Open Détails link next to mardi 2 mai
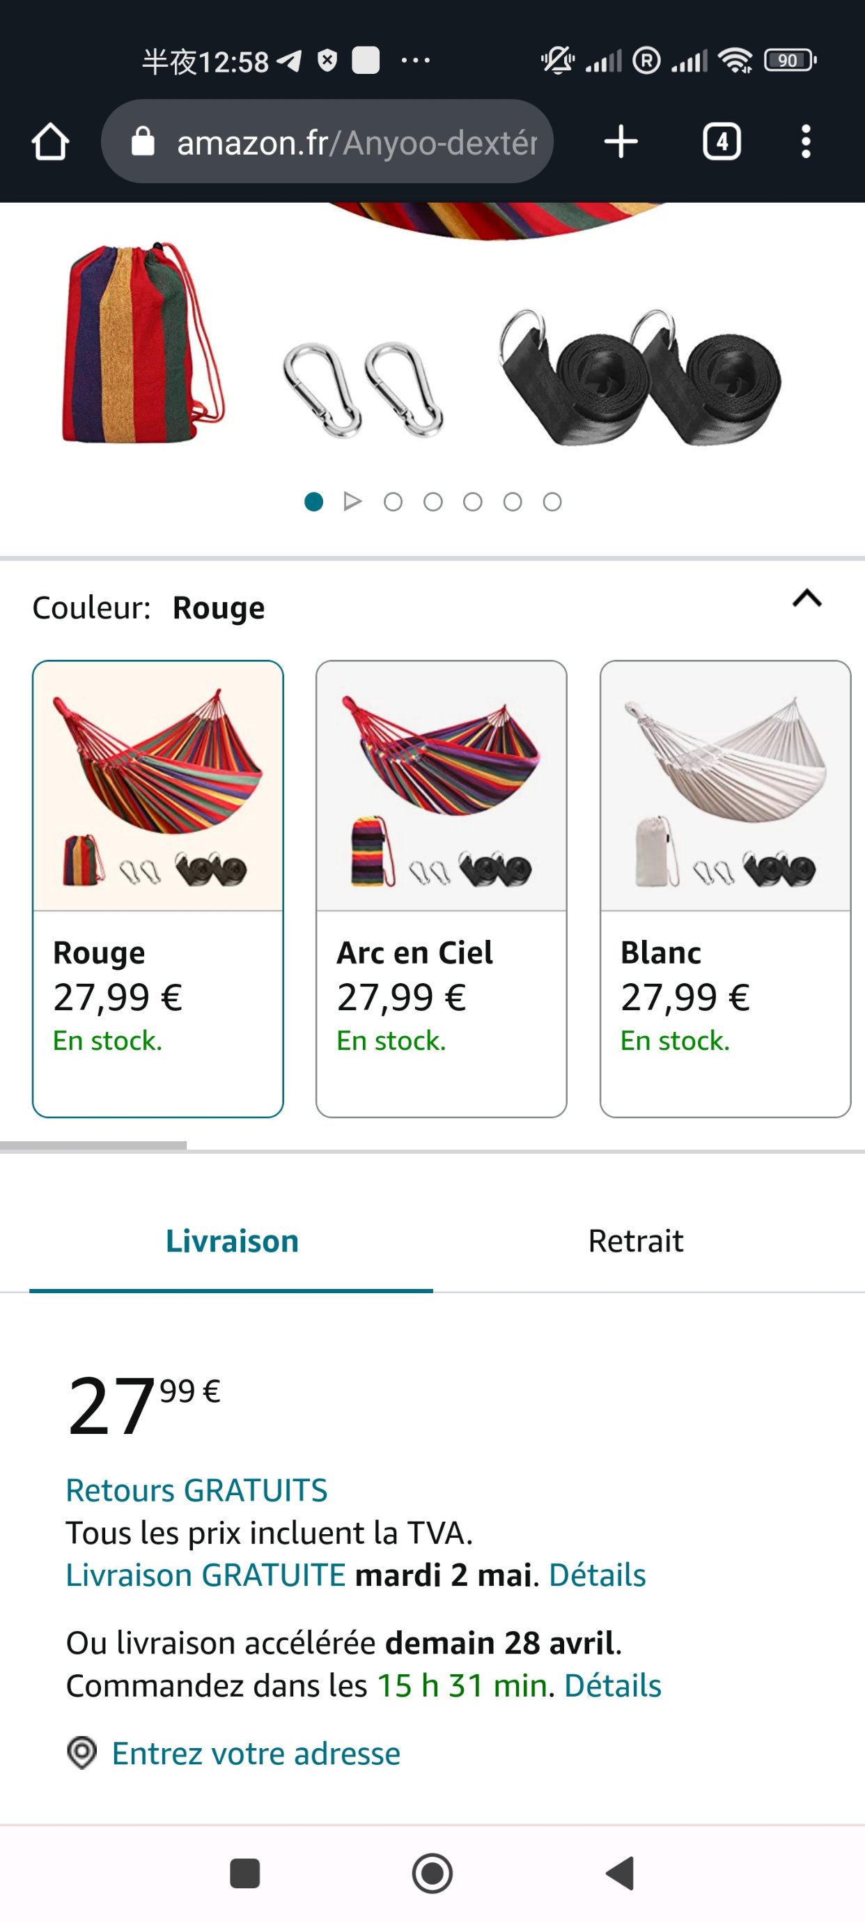Viewport: 865px width, 1923px height. tap(597, 1575)
